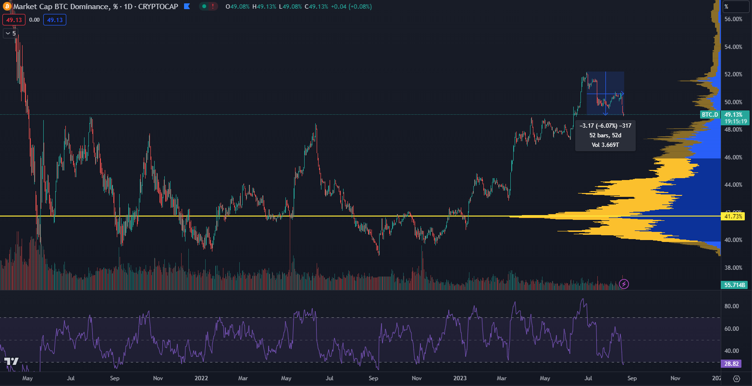752x386 pixels.
Task: Click the green volume label 55.714B
Action: pos(735,285)
